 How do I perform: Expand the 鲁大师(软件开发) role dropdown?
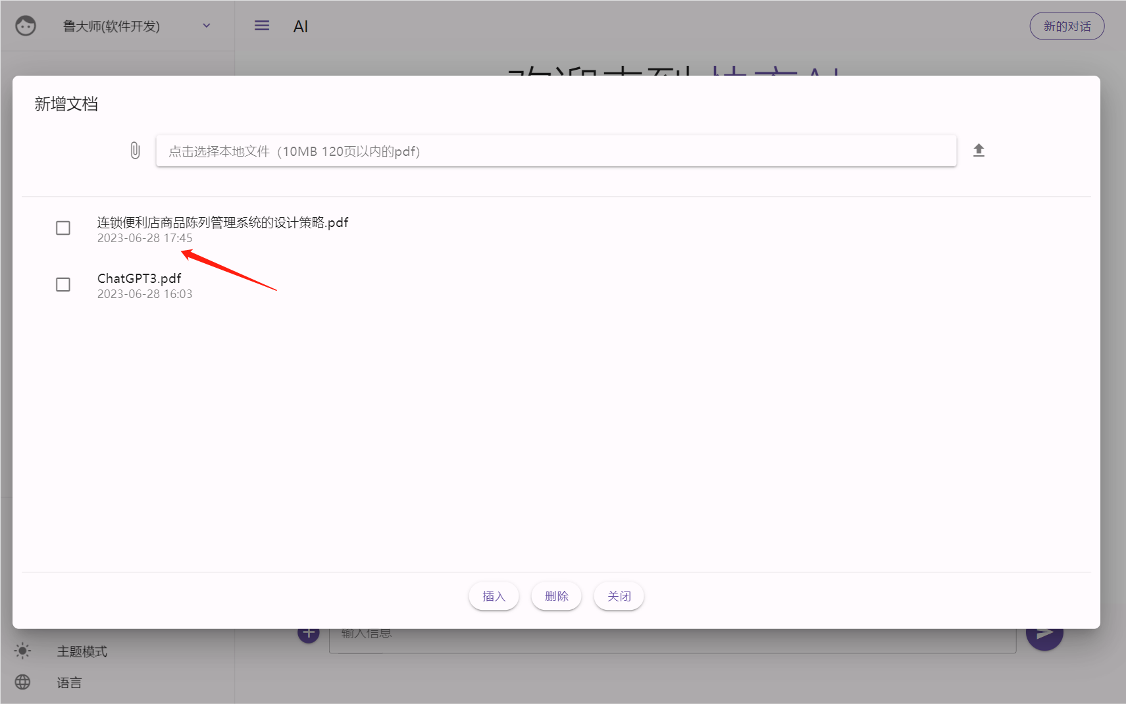(x=206, y=26)
